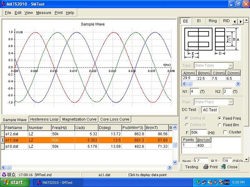Click the Testing button
Screen dimensions: 250x187
tap(191, 167)
